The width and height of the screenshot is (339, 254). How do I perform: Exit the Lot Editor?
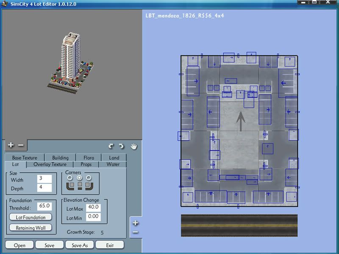point(110,245)
